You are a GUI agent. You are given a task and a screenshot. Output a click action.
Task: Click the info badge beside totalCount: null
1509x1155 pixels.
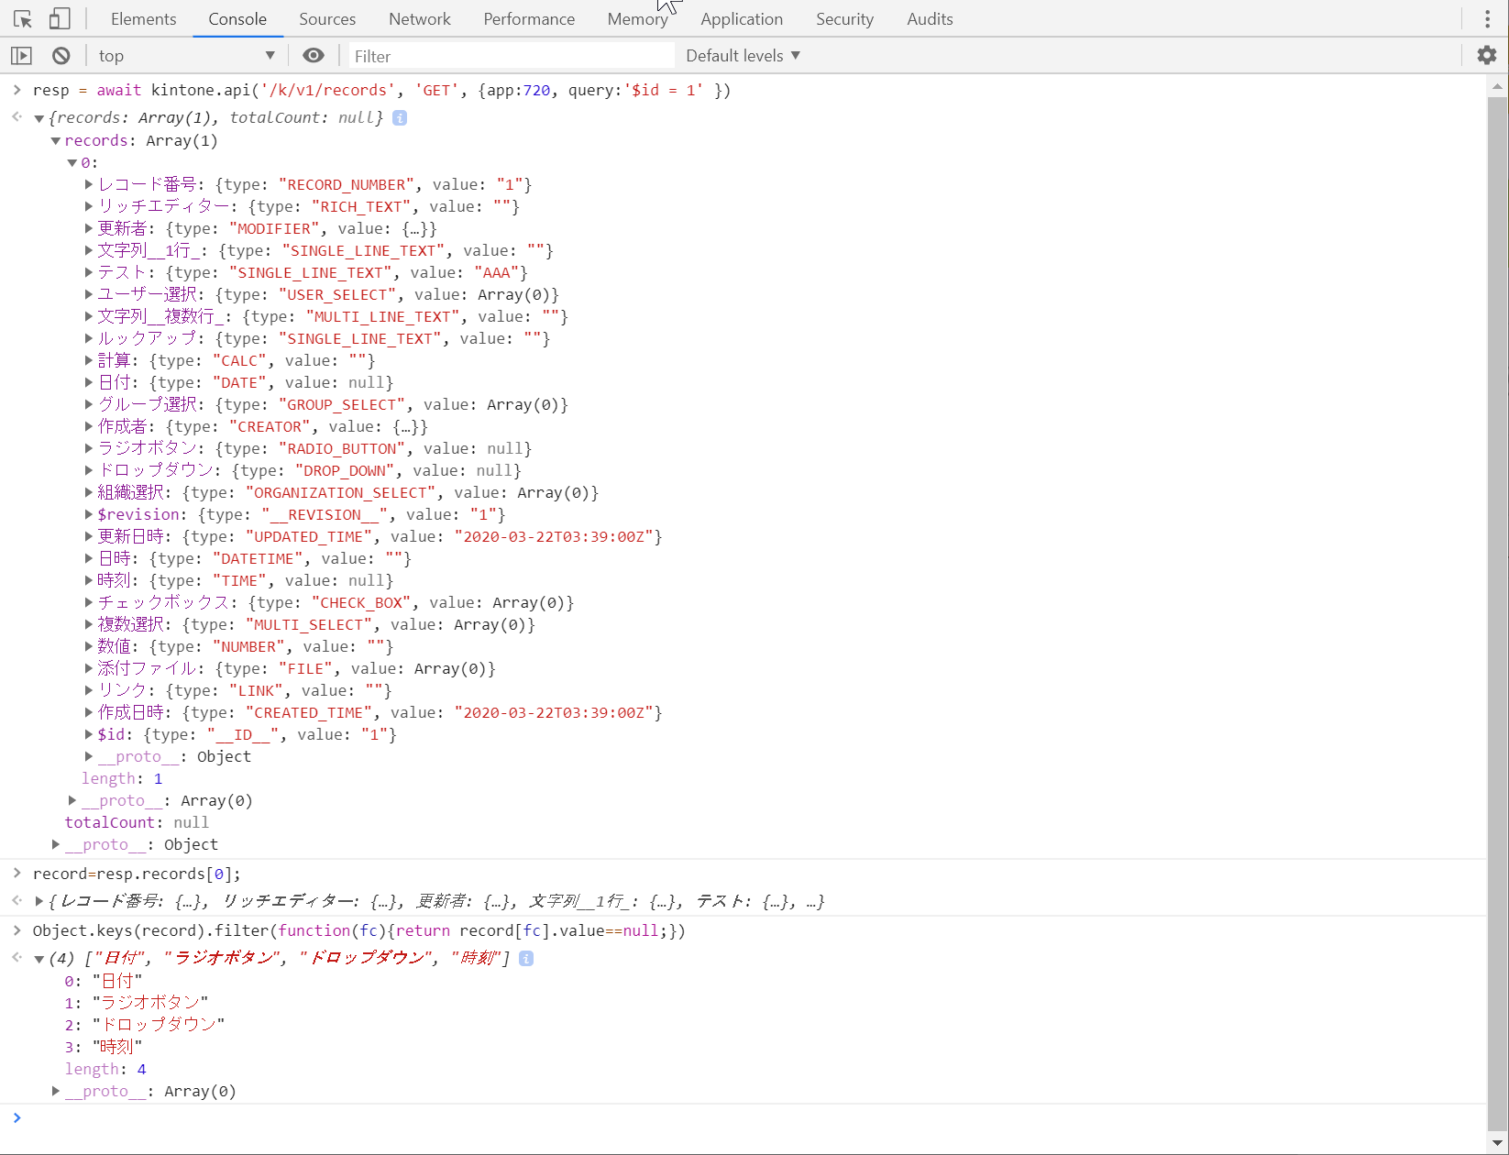tap(400, 117)
